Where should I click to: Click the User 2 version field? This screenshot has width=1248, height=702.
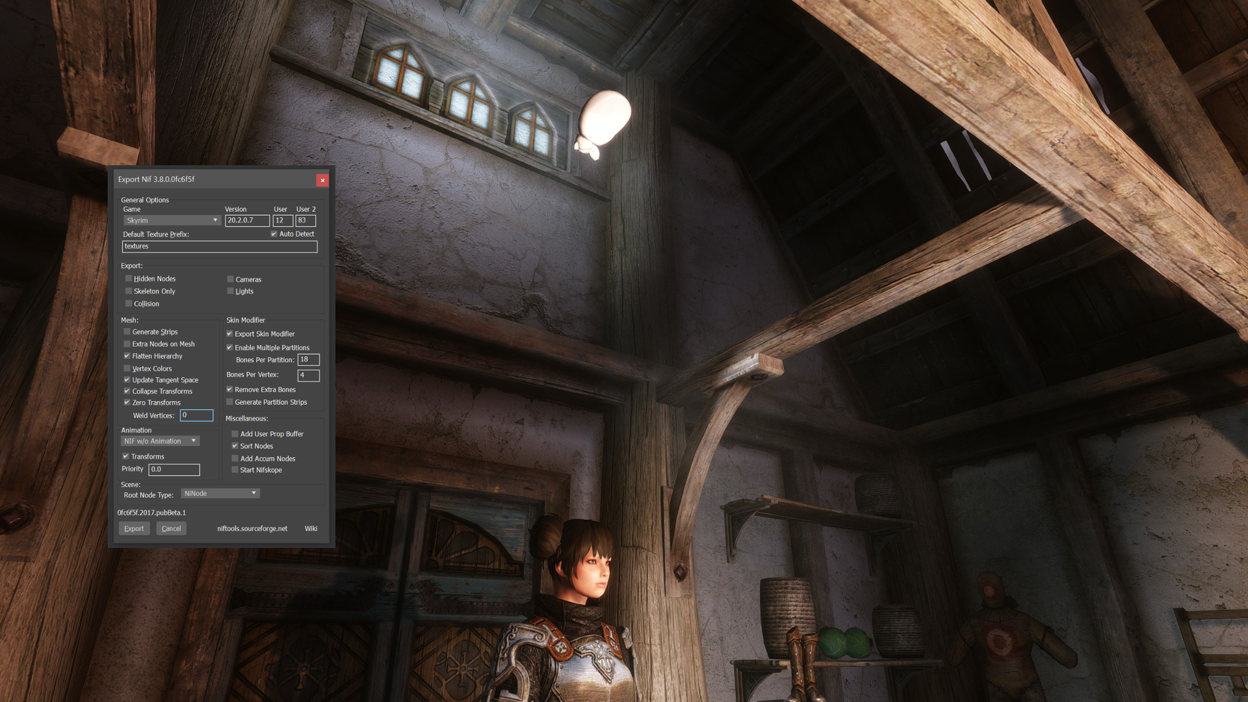305,220
